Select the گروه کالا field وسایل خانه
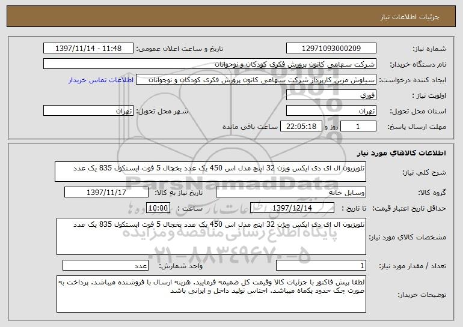This screenshot has width=463, height=327. click(291, 193)
